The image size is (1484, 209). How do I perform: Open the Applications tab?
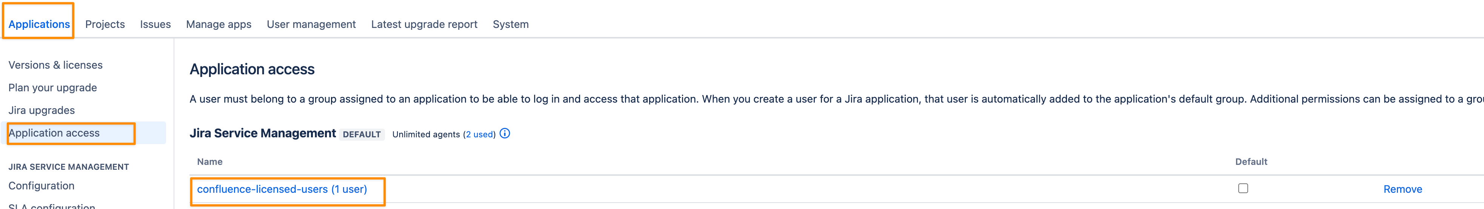pos(39,24)
